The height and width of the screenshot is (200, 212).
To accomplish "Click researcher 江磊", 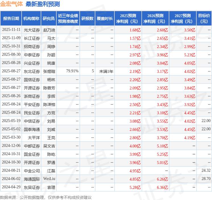I will tap(51, 171).
